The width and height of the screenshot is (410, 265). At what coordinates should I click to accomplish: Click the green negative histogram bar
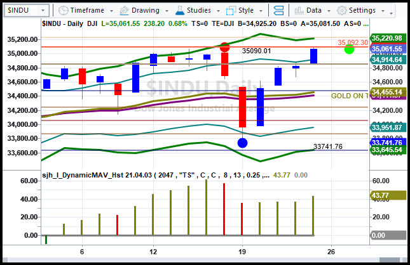[x=46, y=240]
